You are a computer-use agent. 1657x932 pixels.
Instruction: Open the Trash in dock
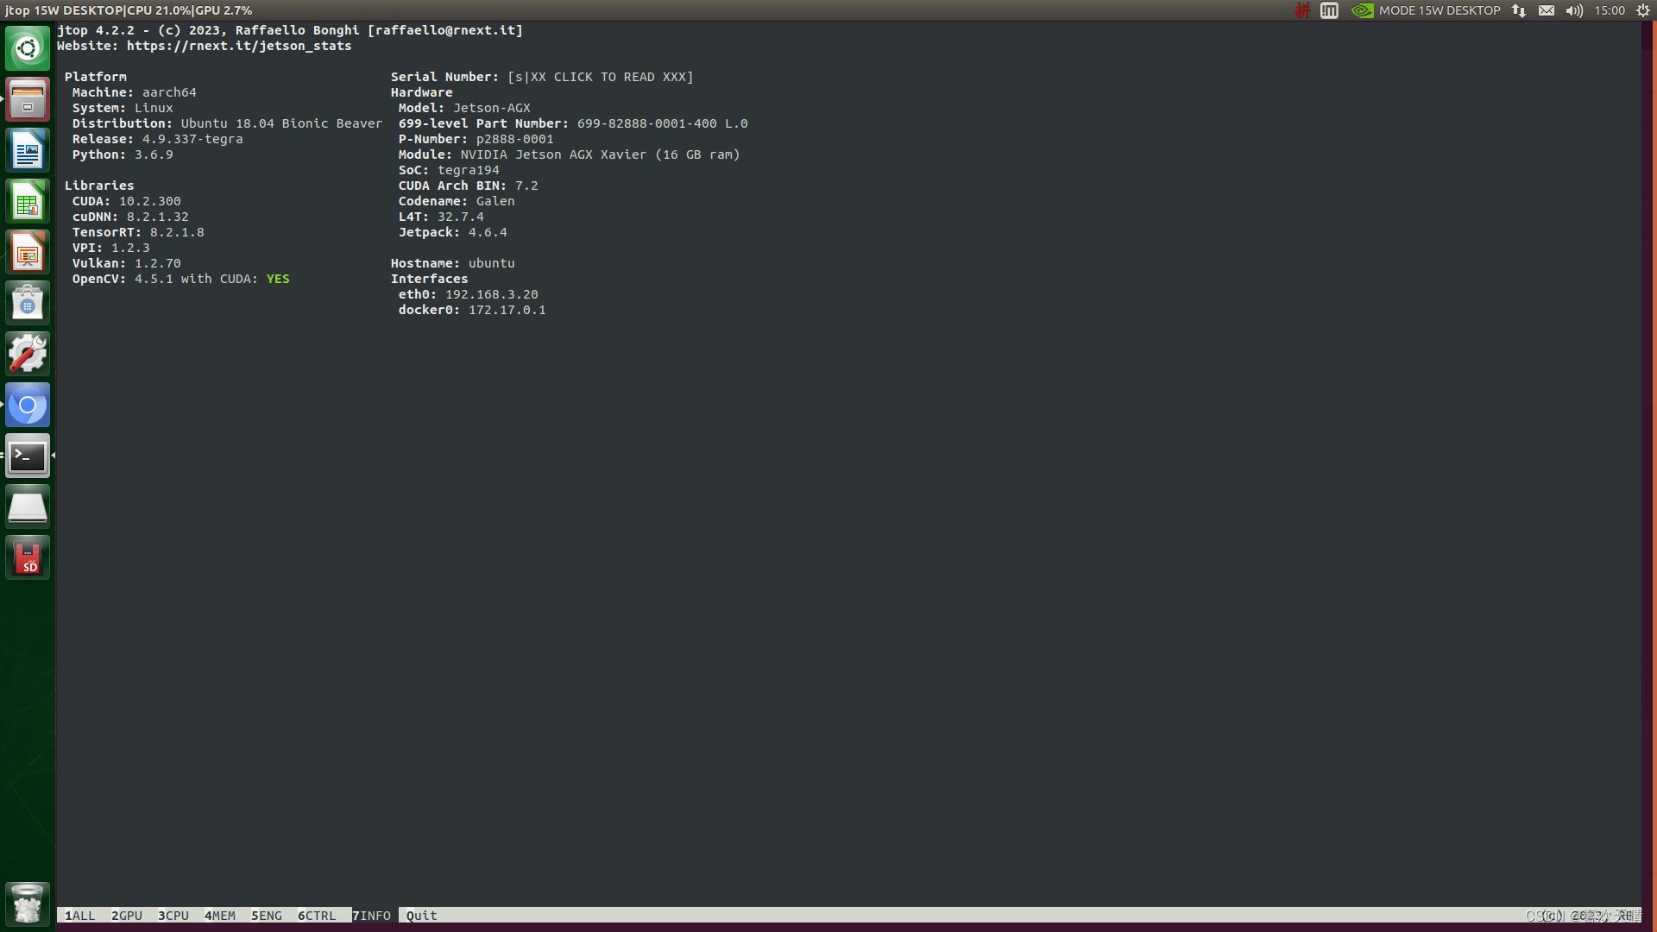tap(28, 904)
